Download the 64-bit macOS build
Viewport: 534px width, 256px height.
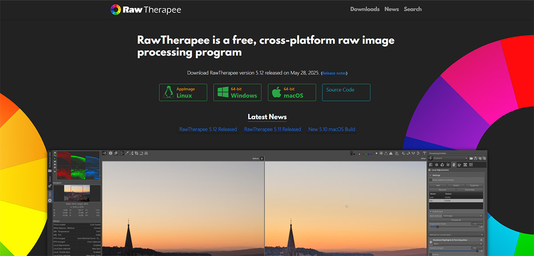(x=291, y=92)
